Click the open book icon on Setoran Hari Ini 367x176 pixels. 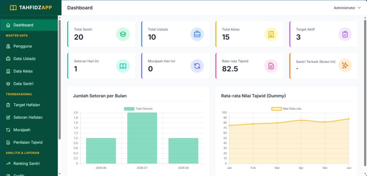point(123,66)
